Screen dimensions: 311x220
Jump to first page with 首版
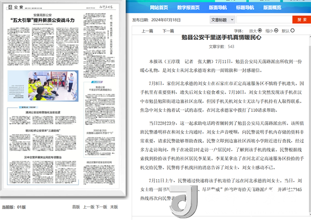[x=76, y=207]
